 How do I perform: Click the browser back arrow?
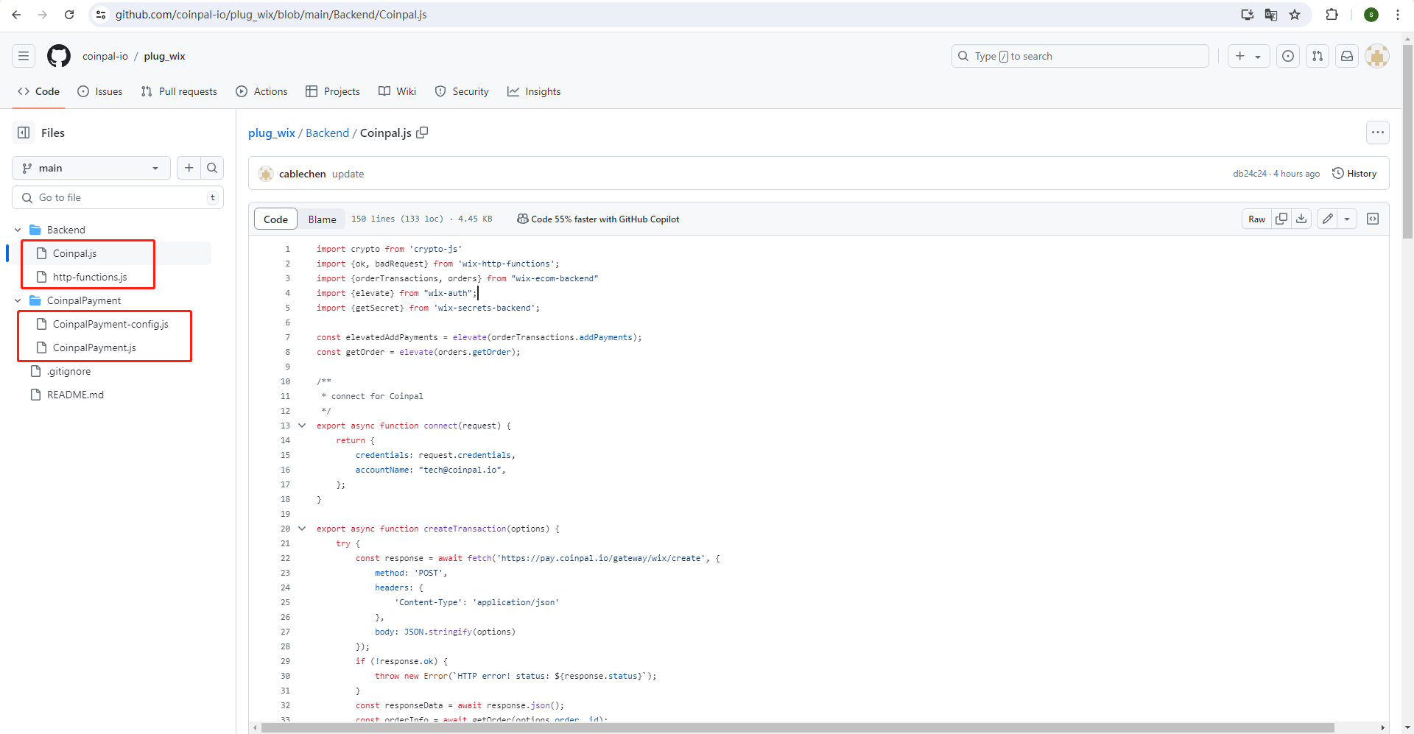click(x=16, y=15)
